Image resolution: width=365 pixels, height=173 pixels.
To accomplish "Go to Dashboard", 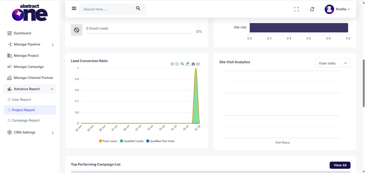I will tap(22, 33).
